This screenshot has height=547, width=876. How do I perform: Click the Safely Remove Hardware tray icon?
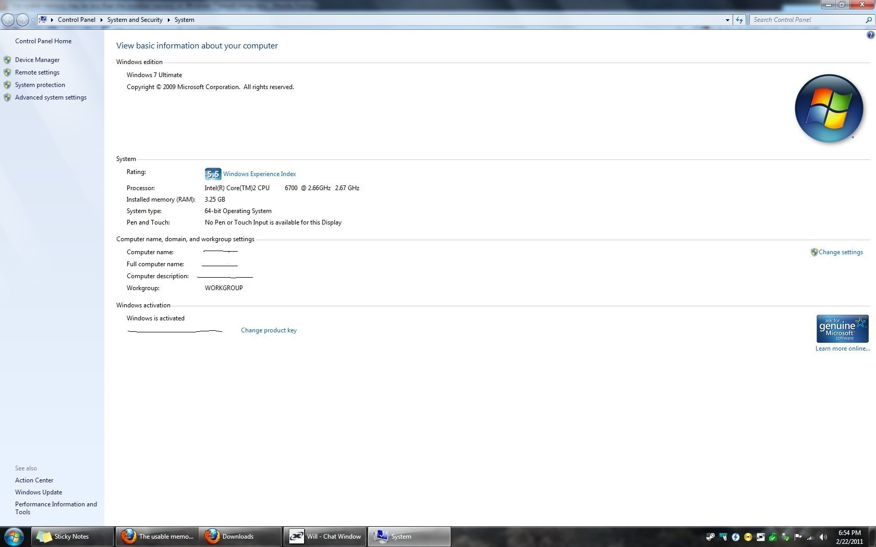click(785, 537)
